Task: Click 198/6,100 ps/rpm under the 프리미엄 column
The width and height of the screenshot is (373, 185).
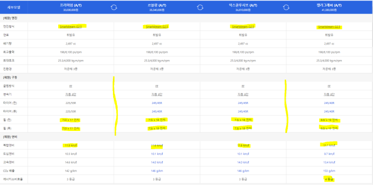Action: click(x=71, y=52)
